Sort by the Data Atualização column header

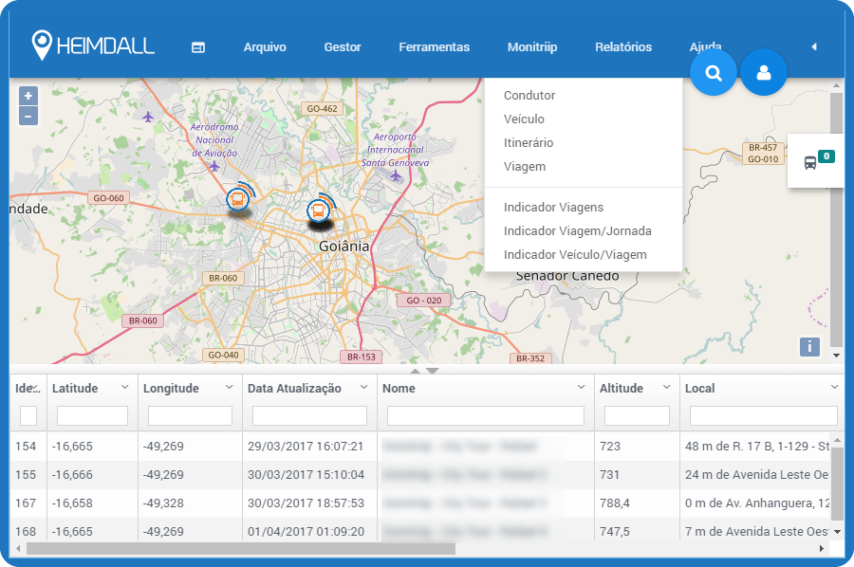point(295,389)
